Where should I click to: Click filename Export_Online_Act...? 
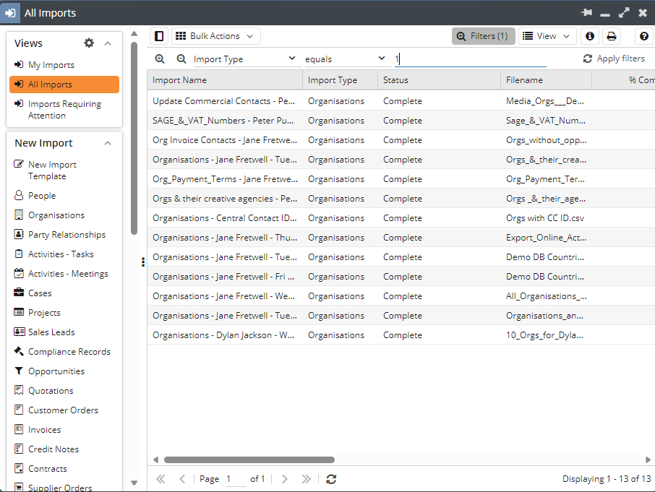click(547, 238)
